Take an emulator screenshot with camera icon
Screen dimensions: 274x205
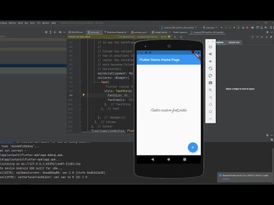coord(211,83)
